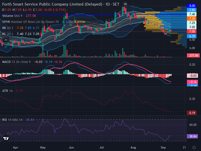Click the Aug label on time axis

coord(133,147)
